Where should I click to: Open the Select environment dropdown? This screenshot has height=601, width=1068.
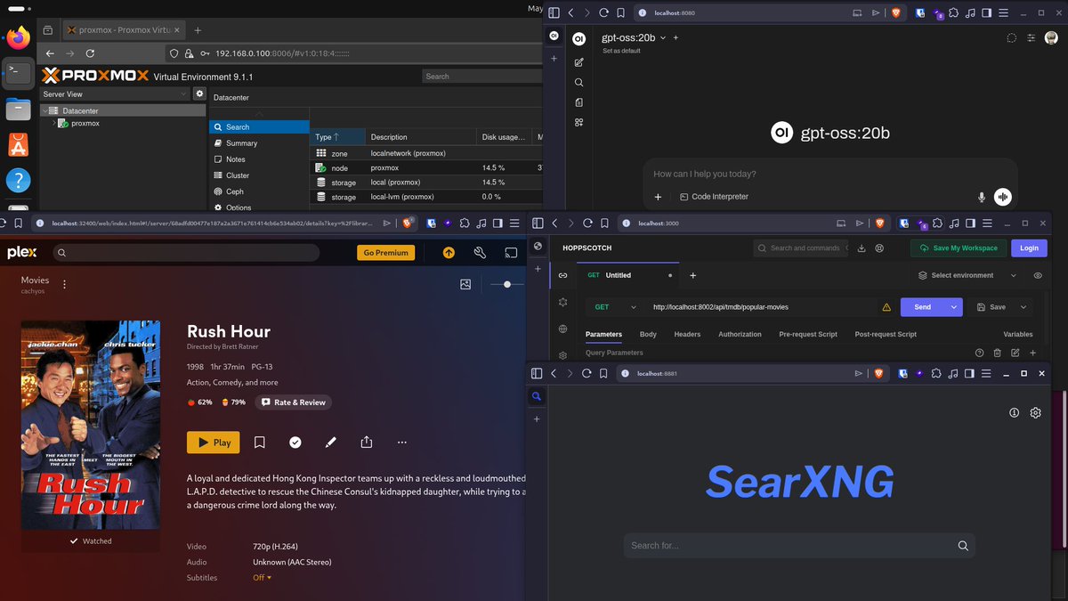tap(967, 276)
